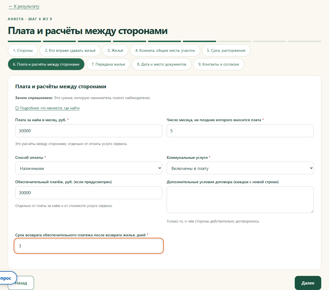Click hint 'Только то, о чём стороны действительно договорились.'
The height and width of the screenshot is (290, 329).
213,221
